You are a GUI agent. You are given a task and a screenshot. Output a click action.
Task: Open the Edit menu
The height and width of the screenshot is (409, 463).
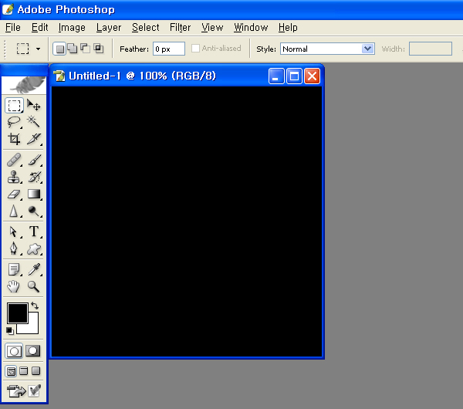(39, 28)
